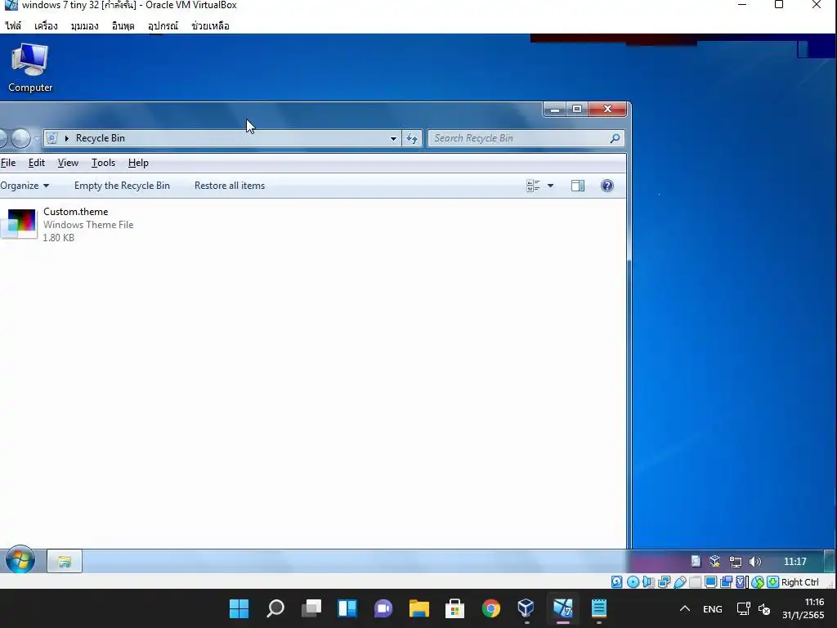
Task: Click the Change your view icon
Action: point(533,186)
